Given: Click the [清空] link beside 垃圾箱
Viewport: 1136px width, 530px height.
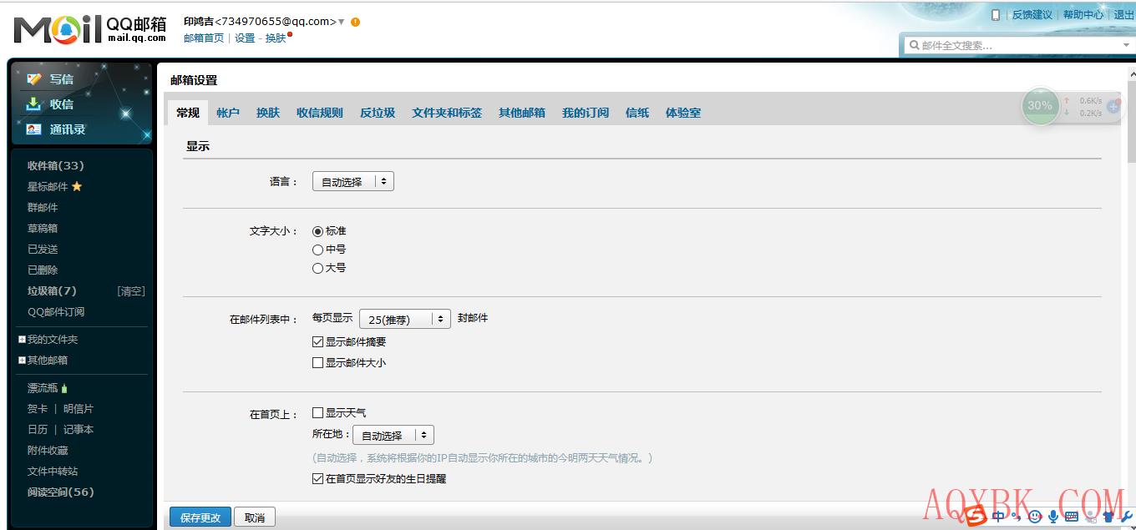Looking at the screenshot, I should 131,290.
